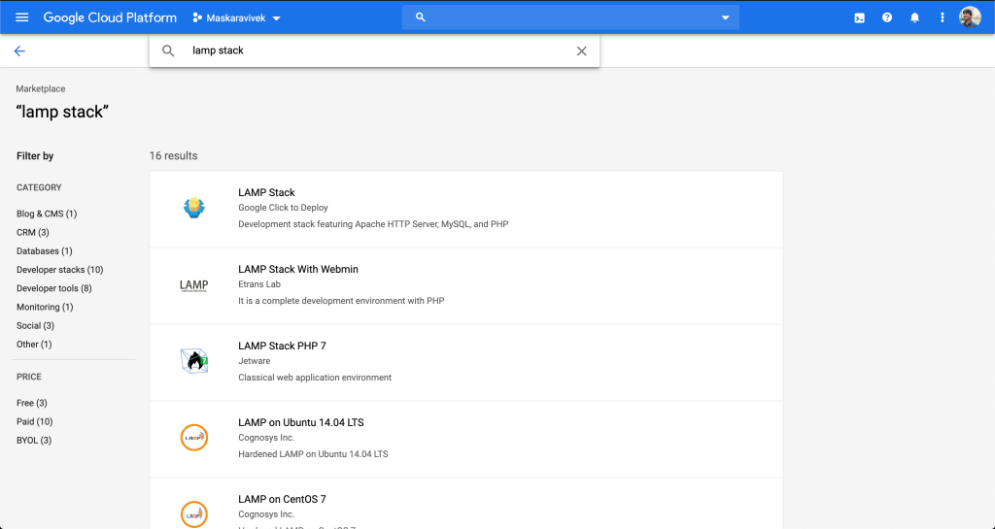Click 'Hardened LAMP on Ubuntu 14.04 LTS' description
Image resolution: width=995 pixels, height=529 pixels.
(x=313, y=454)
